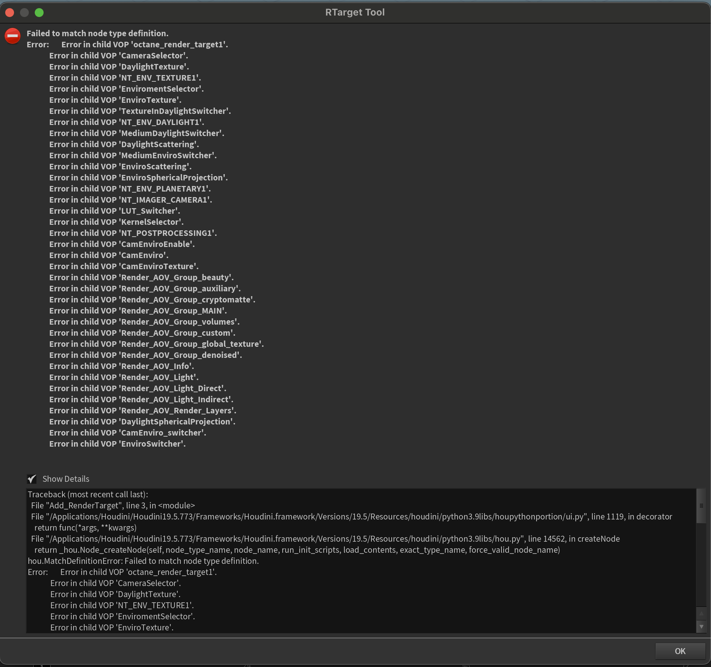711x667 pixels.
Task: Click scroll-up arrow in traceback panel
Action: (x=701, y=613)
